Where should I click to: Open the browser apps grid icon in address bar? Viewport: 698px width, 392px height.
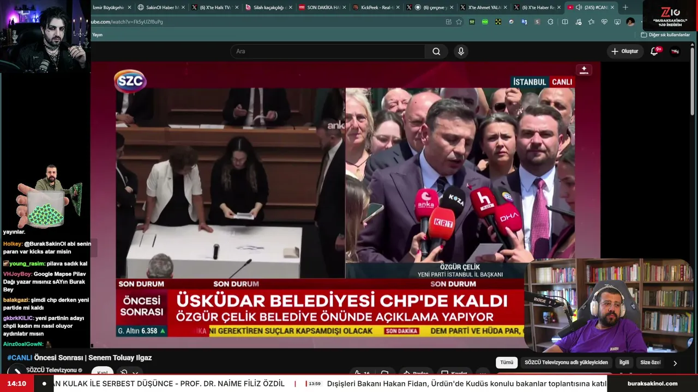448,22
